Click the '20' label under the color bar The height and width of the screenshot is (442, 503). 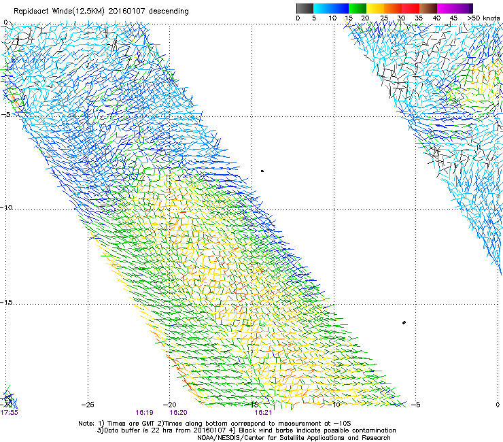[365, 18]
